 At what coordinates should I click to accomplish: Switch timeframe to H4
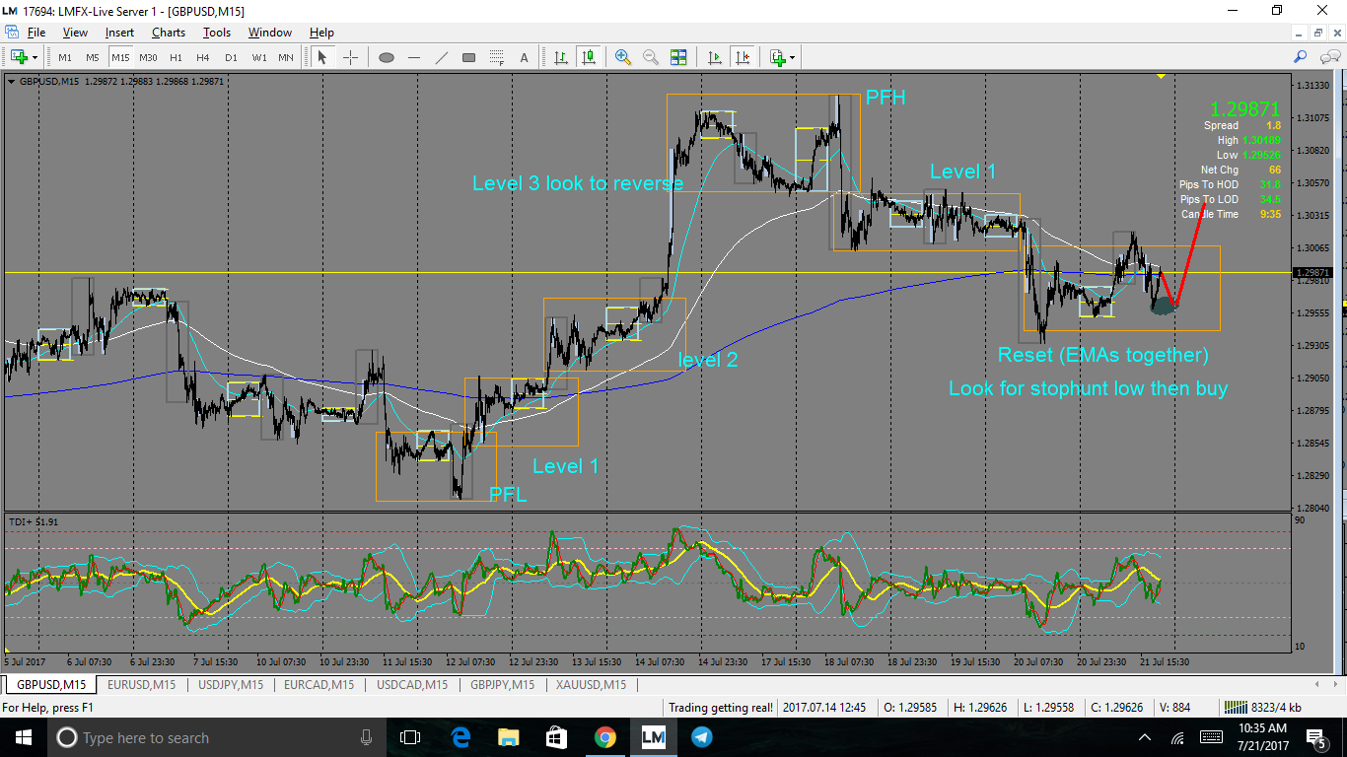[203, 57]
